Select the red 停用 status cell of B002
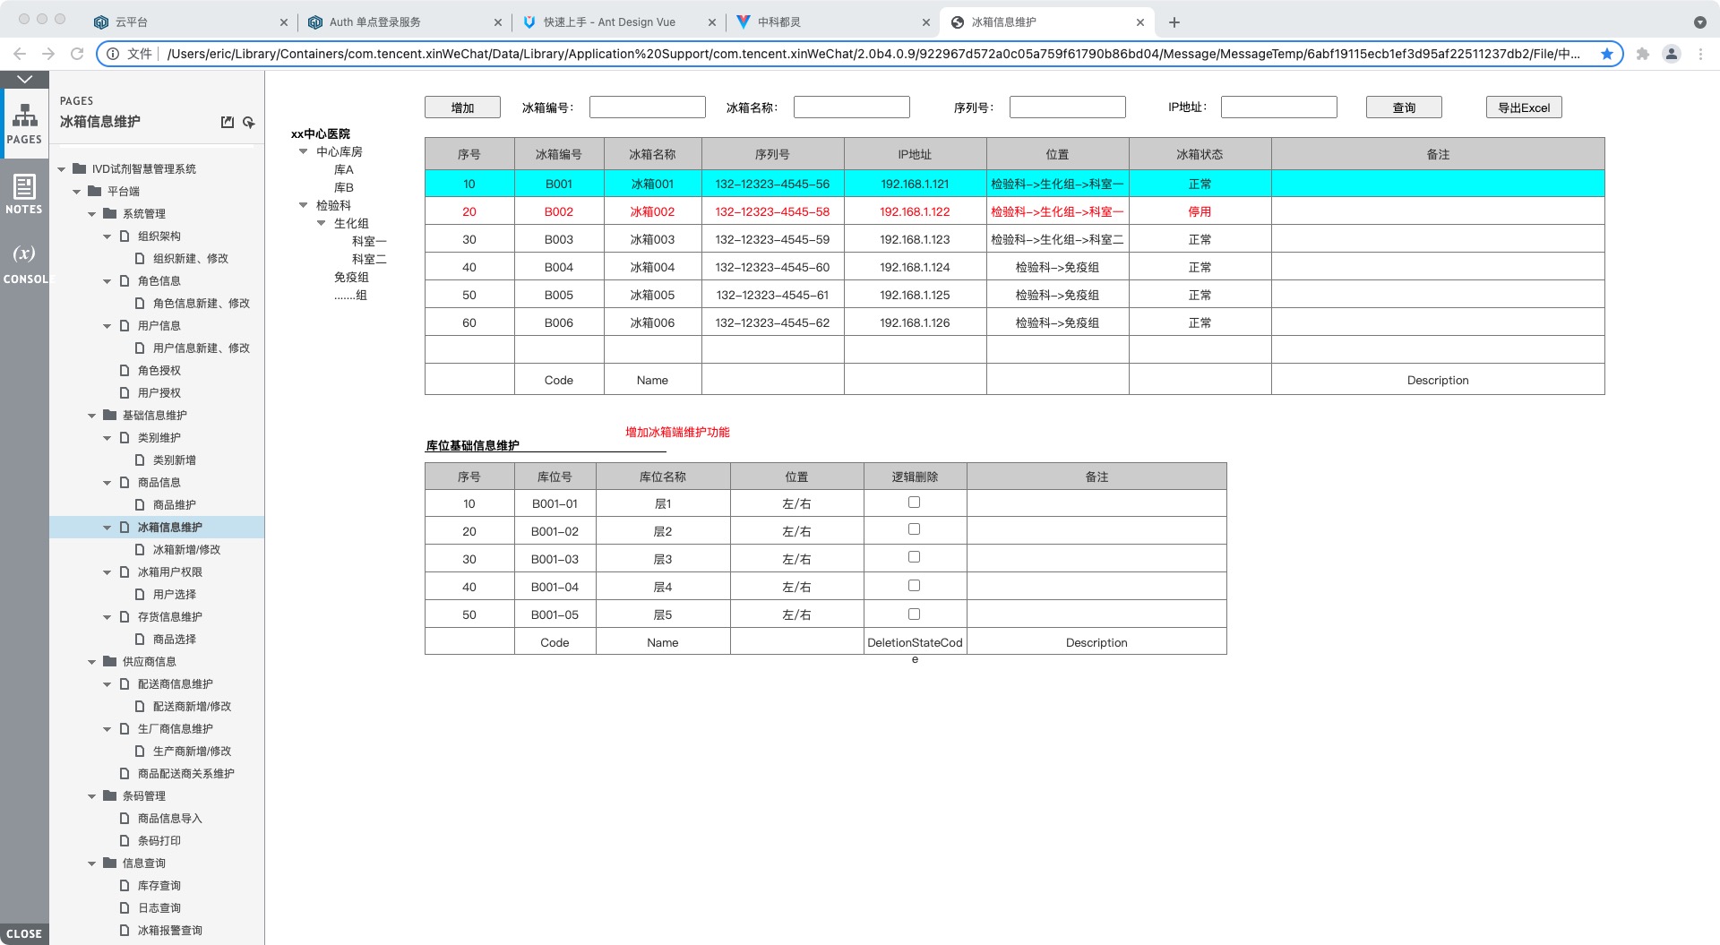The image size is (1720, 945). 1200,211
